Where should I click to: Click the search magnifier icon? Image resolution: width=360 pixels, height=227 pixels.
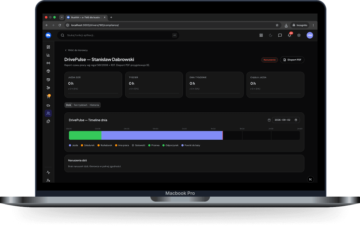tap(62, 35)
